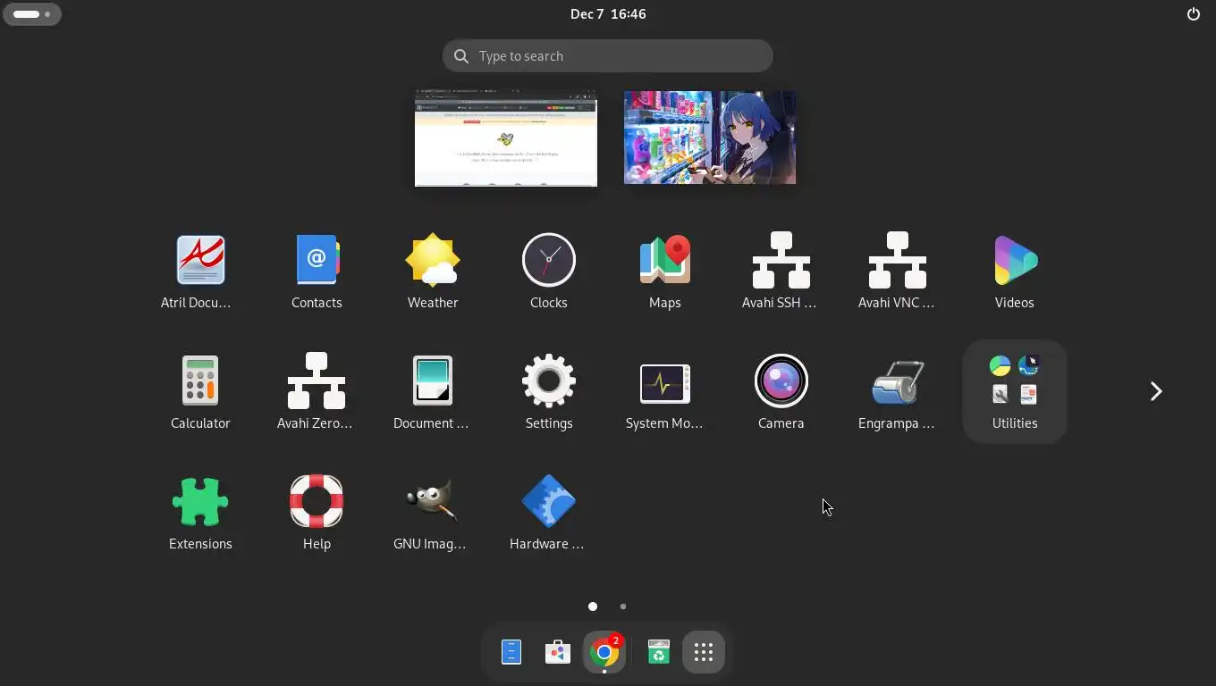
Task: Go to the next app page arrow
Action: pos(1155,391)
